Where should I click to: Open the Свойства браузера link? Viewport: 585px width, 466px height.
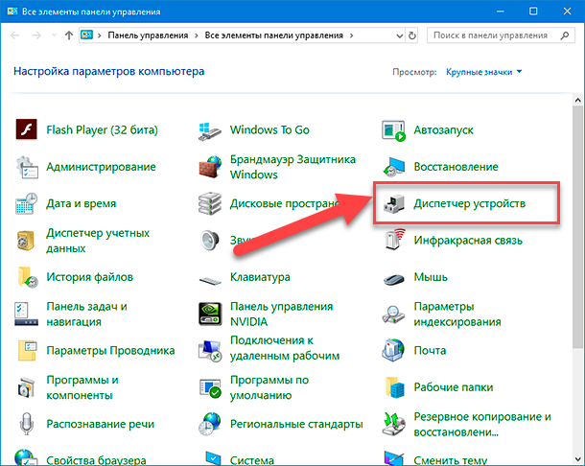pos(96,460)
